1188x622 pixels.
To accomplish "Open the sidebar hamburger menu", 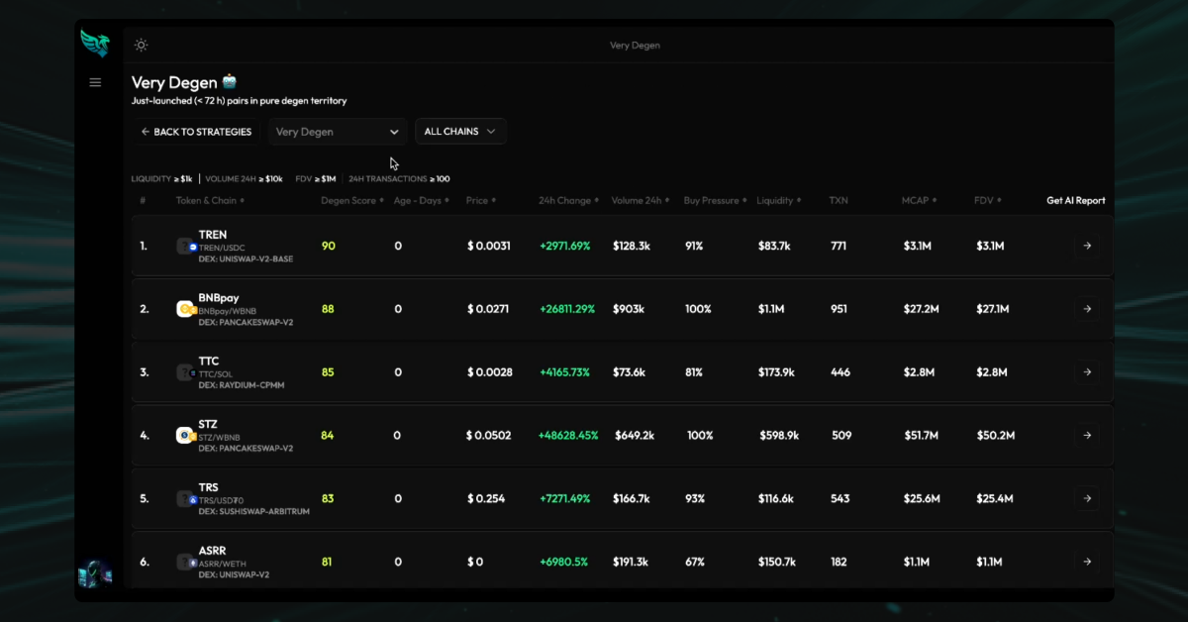I will 95,82.
